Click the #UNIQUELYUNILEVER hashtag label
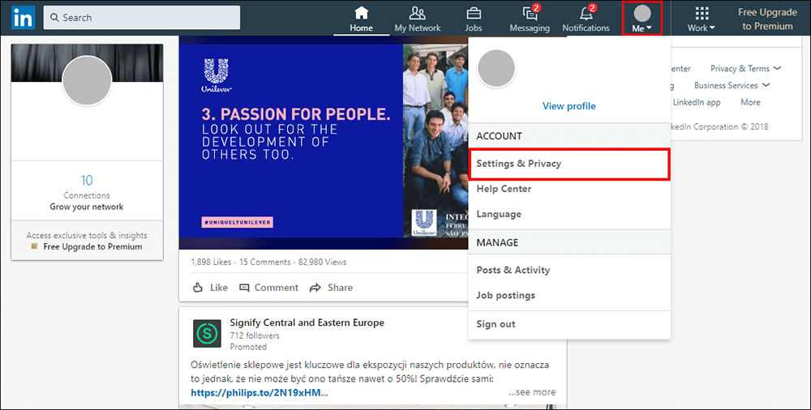This screenshot has width=811, height=410. point(238,222)
